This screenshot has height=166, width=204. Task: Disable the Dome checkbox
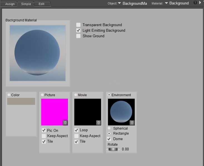(x=109, y=139)
